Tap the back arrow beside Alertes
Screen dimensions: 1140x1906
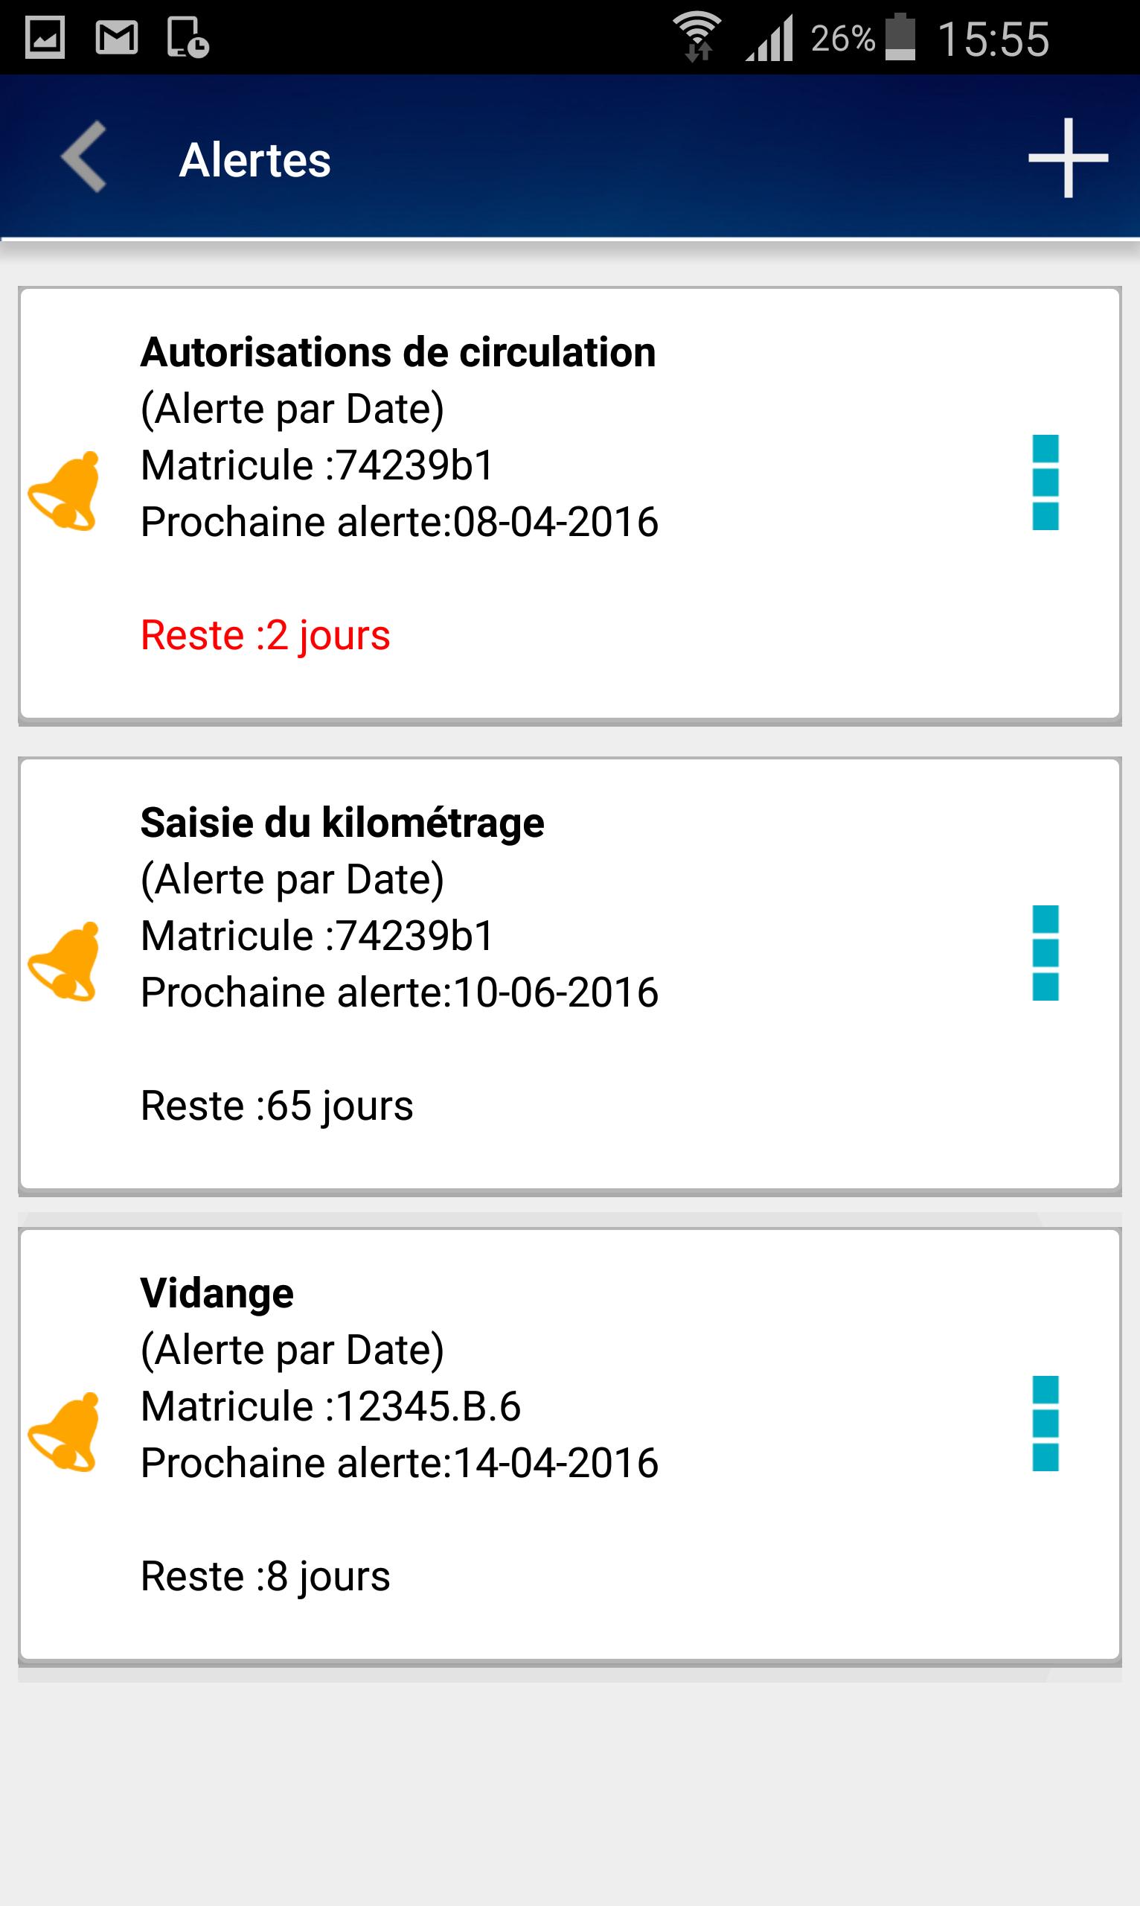pos(84,157)
